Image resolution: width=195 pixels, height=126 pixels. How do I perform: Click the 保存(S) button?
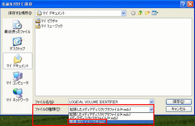(x=179, y=102)
